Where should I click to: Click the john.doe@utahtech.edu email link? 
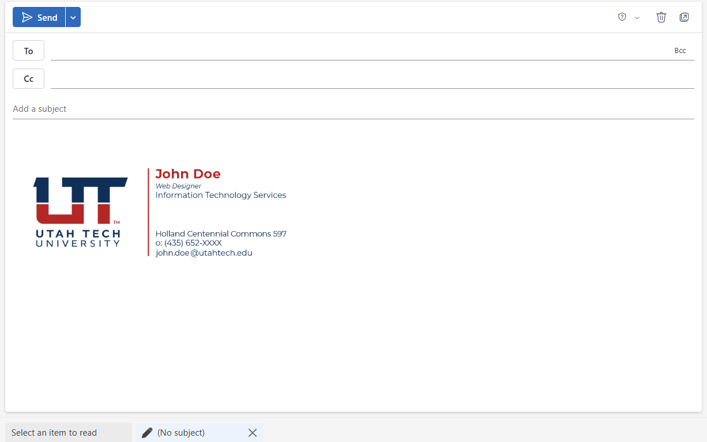pyautogui.click(x=204, y=252)
